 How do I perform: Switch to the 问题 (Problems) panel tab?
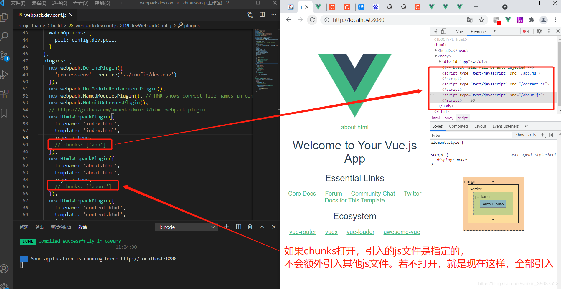[24, 227]
